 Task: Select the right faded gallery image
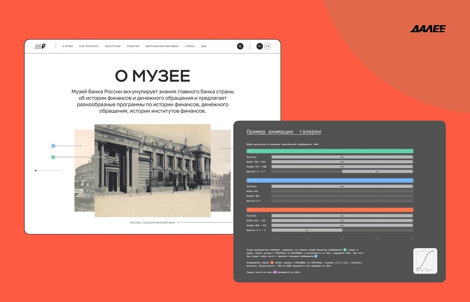click(x=221, y=171)
